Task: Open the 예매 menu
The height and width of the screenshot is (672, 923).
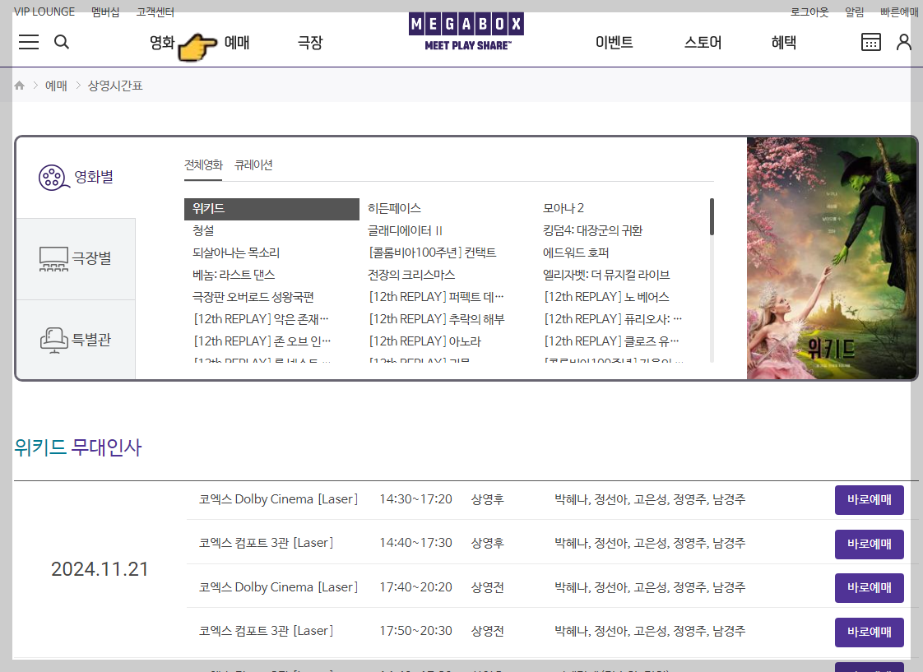Action: coord(237,43)
